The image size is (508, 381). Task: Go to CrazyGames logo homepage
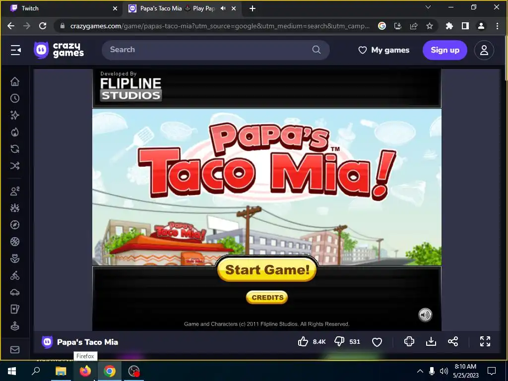[59, 50]
